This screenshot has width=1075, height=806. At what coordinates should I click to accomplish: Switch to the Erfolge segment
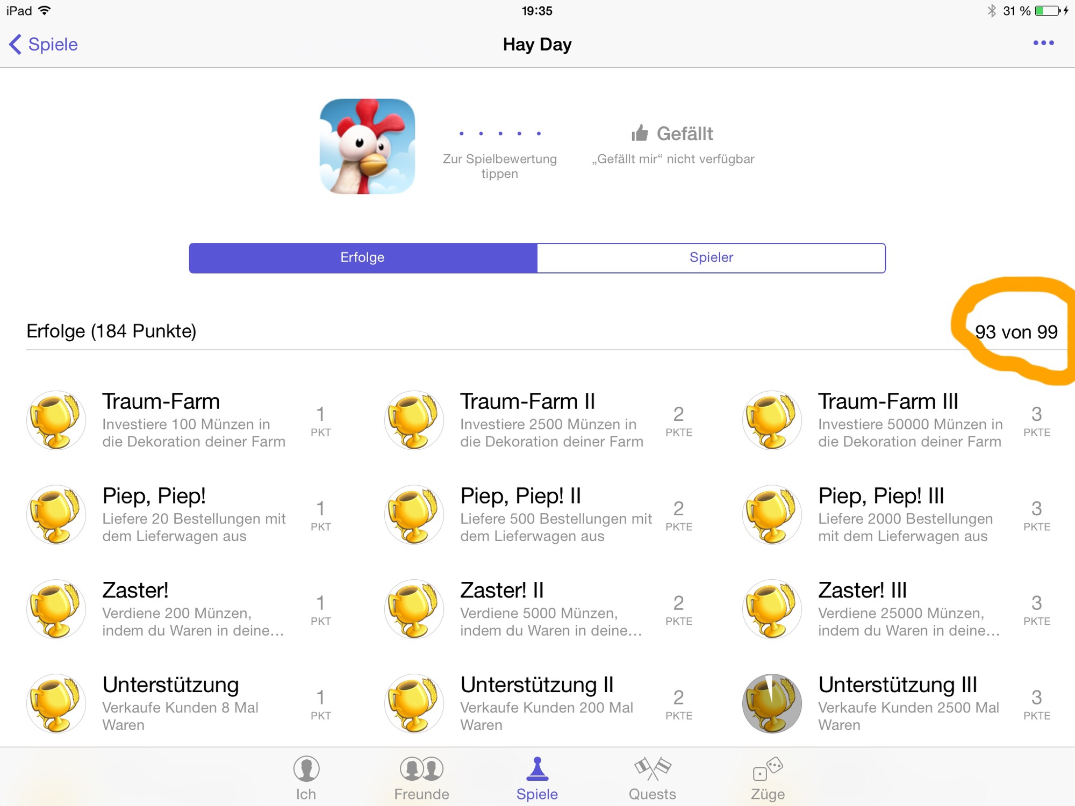(x=363, y=258)
